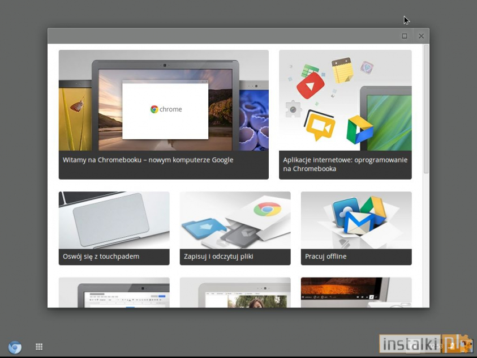Click the partially visible document editing tile
This screenshot has height=358, width=477.
[x=114, y=292]
